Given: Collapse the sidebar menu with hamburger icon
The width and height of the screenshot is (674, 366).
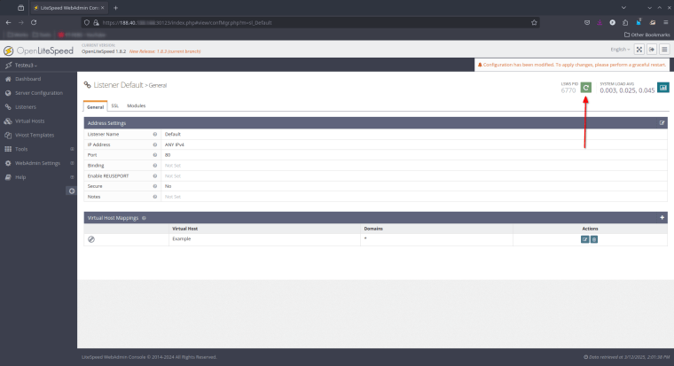Looking at the screenshot, I should (664, 50).
